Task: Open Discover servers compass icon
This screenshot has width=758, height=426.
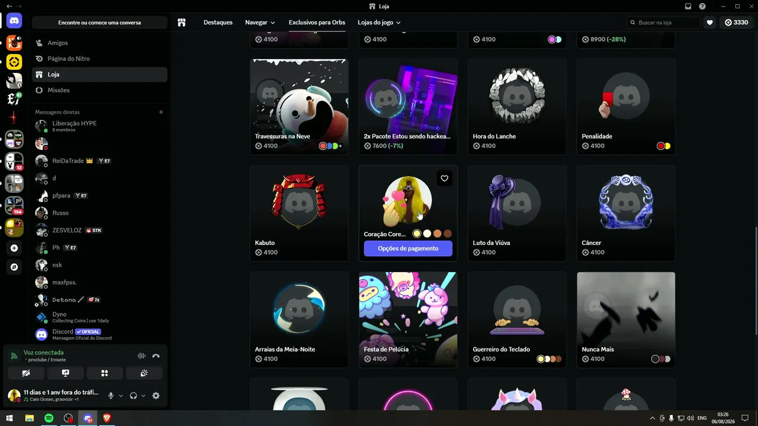Action: pyautogui.click(x=14, y=267)
